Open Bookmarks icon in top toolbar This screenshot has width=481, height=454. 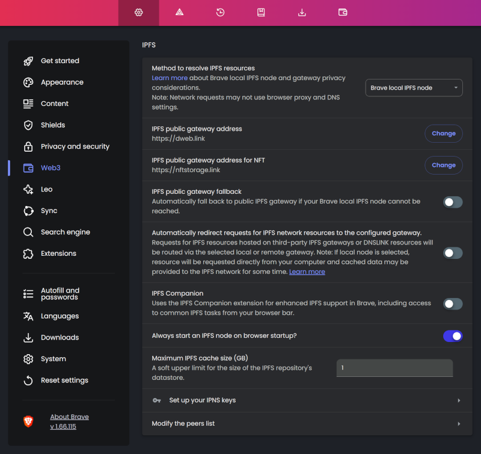(262, 12)
